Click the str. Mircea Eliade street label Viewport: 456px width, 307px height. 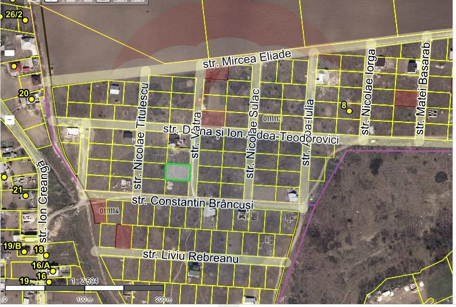(x=247, y=58)
